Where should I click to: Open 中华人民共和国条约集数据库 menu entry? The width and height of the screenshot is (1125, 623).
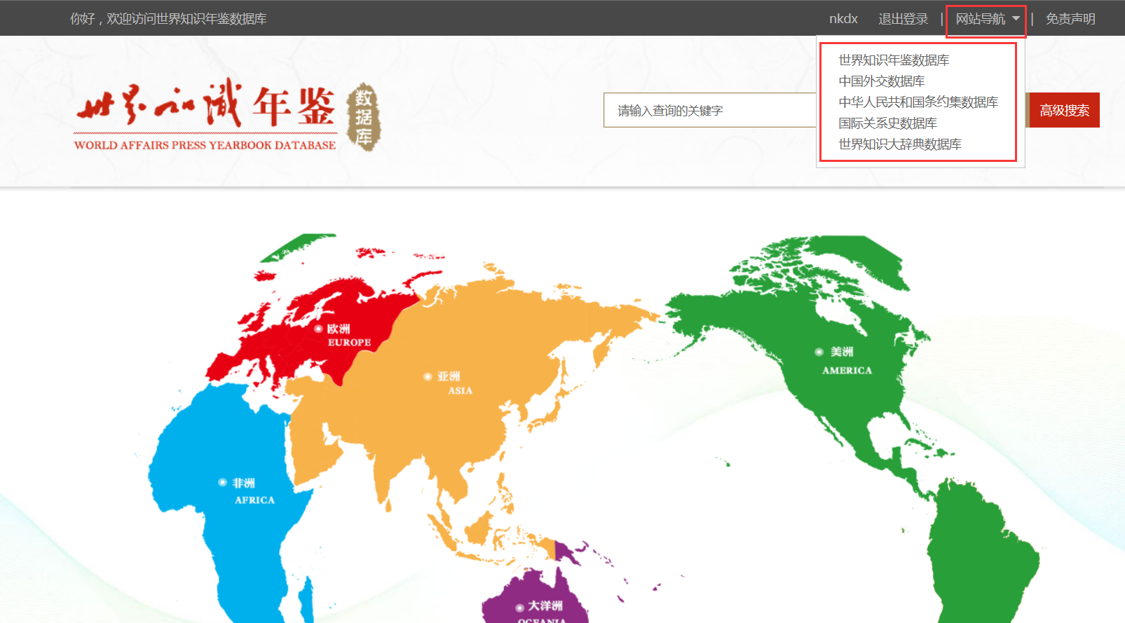pos(918,102)
